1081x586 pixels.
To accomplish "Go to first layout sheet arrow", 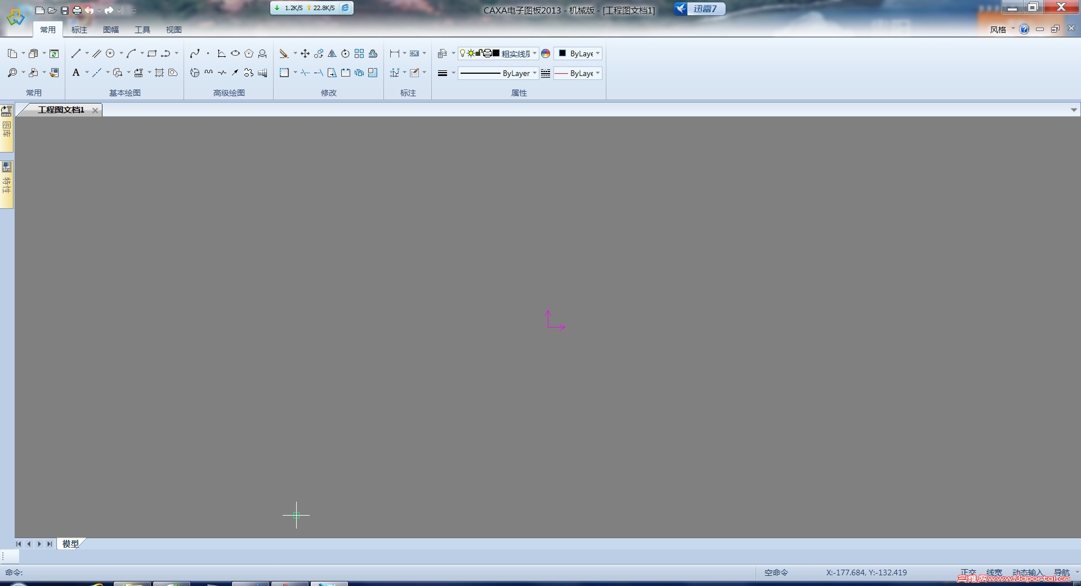I will coord(19,544).
